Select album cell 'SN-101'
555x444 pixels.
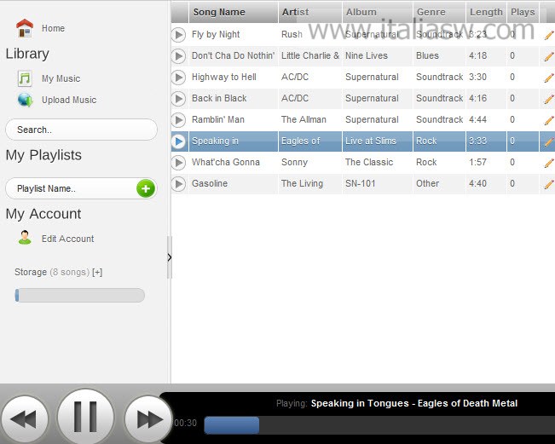pyautogui.click(x=378, y=183)
